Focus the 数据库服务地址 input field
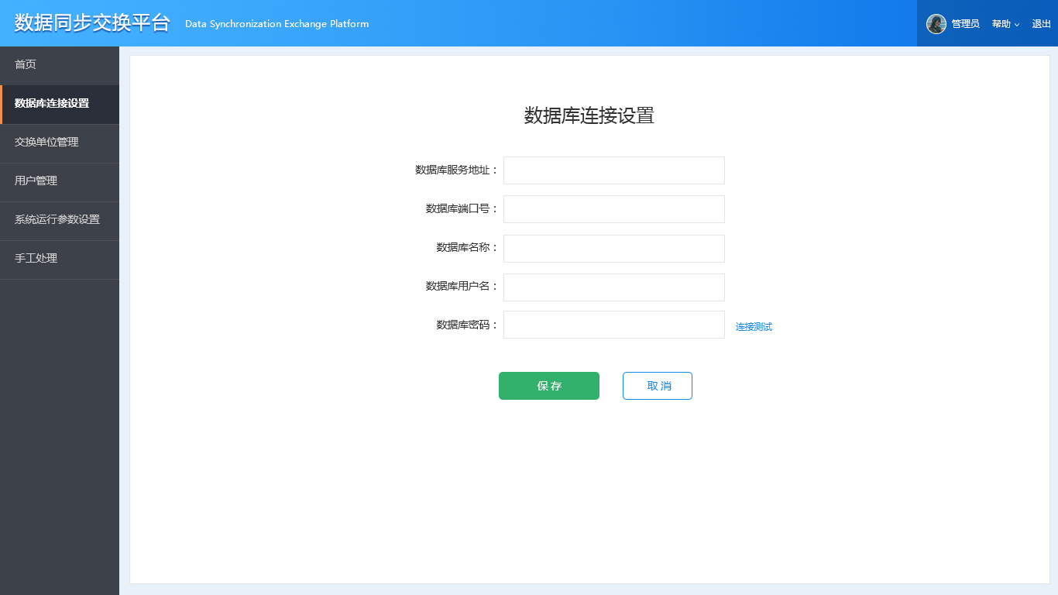Screen dimensions: 1058x595 tap(614, 170)
